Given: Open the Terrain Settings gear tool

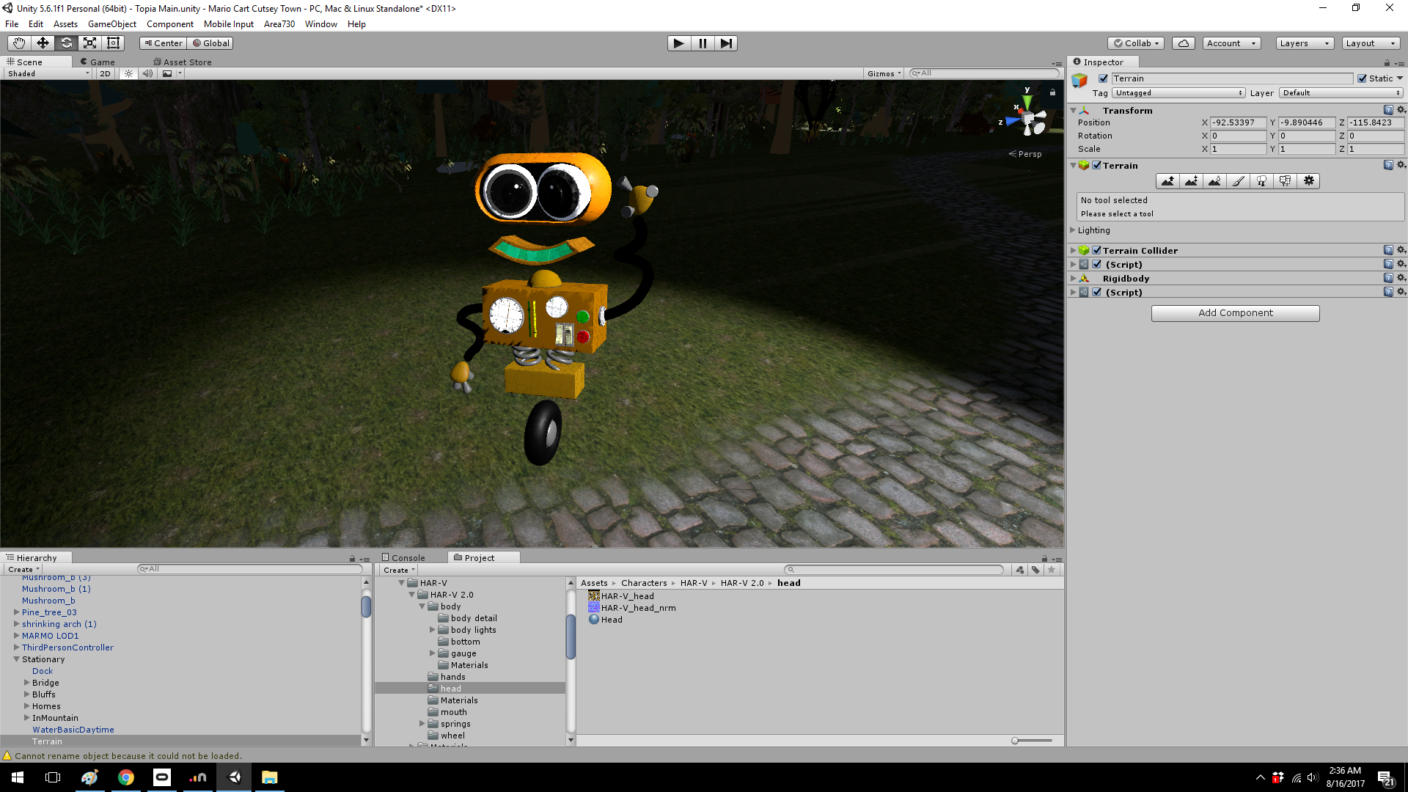Looking at the screenshot, I should coord(1308,181).
